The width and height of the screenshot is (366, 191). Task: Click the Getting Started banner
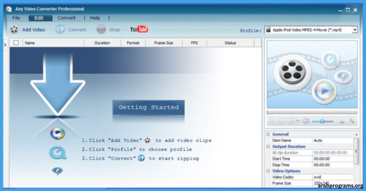149,107
